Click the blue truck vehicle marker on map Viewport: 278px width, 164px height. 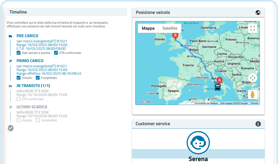218,87
